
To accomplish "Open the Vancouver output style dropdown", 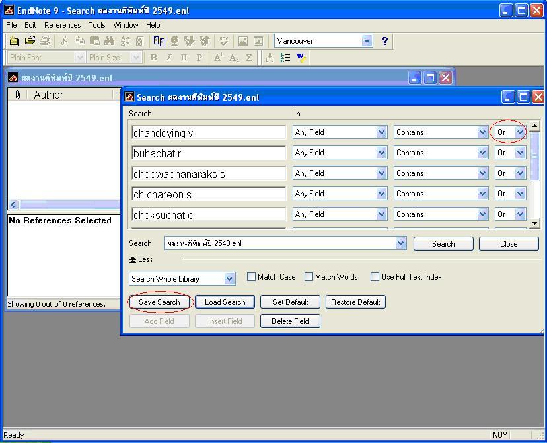I will coord(367,41).
